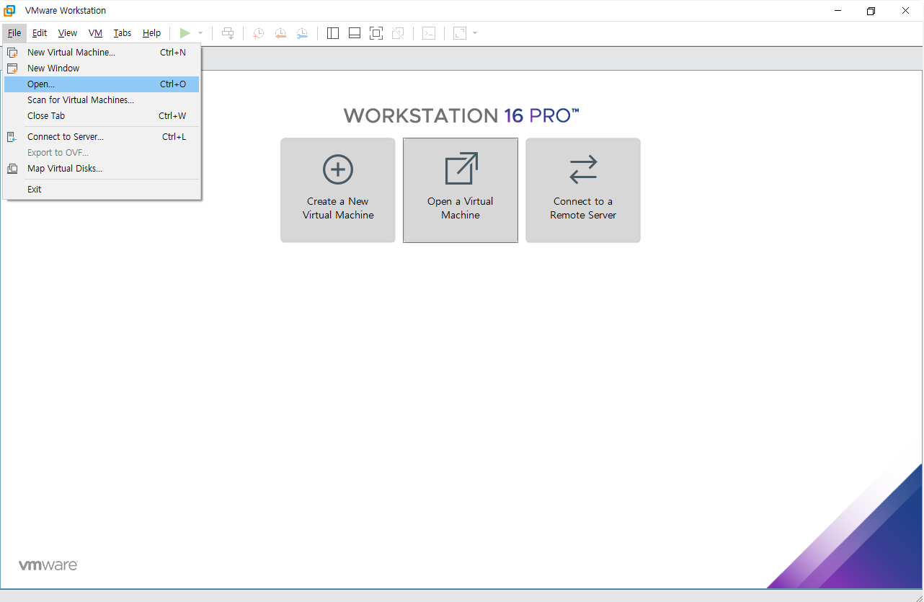Viewport: 924px width, 602px height.
Task: Click the Open a Virtual Machine arrow icon
Action: [461, 169]
